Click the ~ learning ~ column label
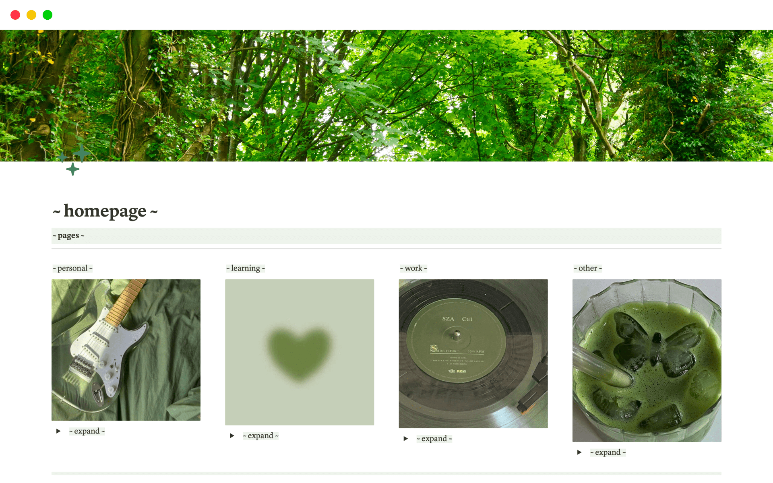The height and width of the screenshot is (483, 773). point(246,268)
